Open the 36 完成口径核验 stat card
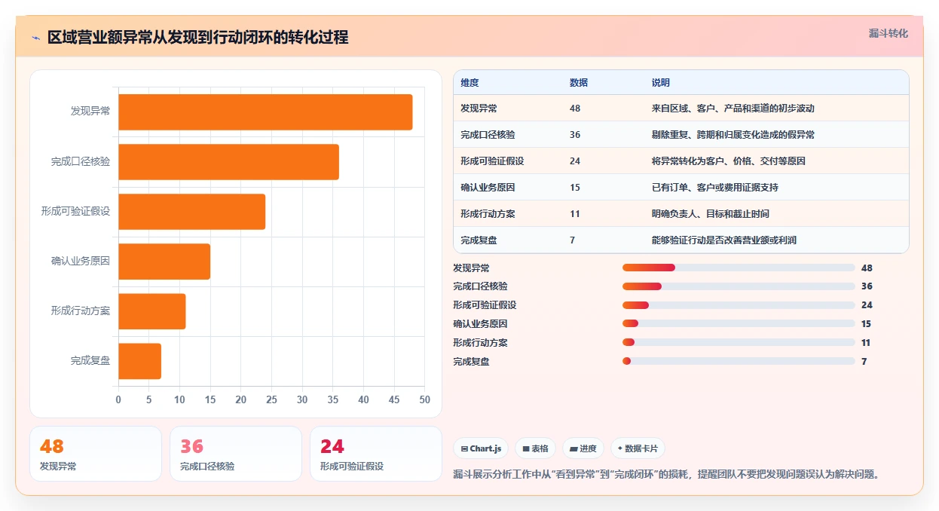Image resolution: width=939 pixels, height=511 pixels. tap(236, 454)
